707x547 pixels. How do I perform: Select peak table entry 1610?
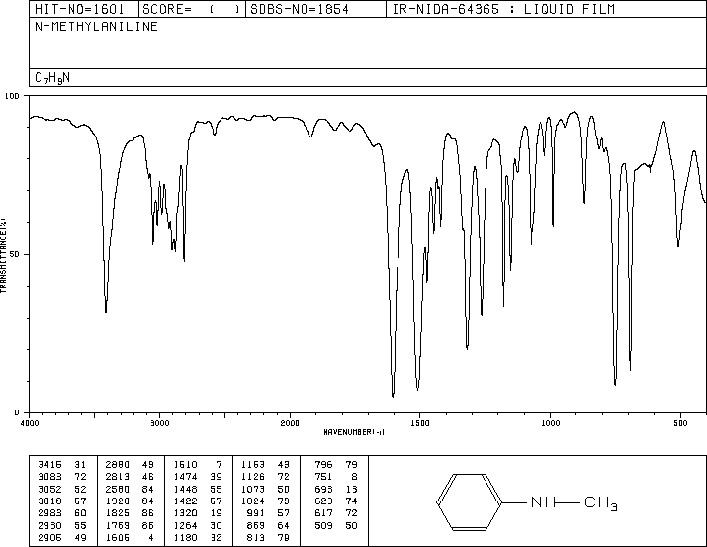(x=185, y=465)
